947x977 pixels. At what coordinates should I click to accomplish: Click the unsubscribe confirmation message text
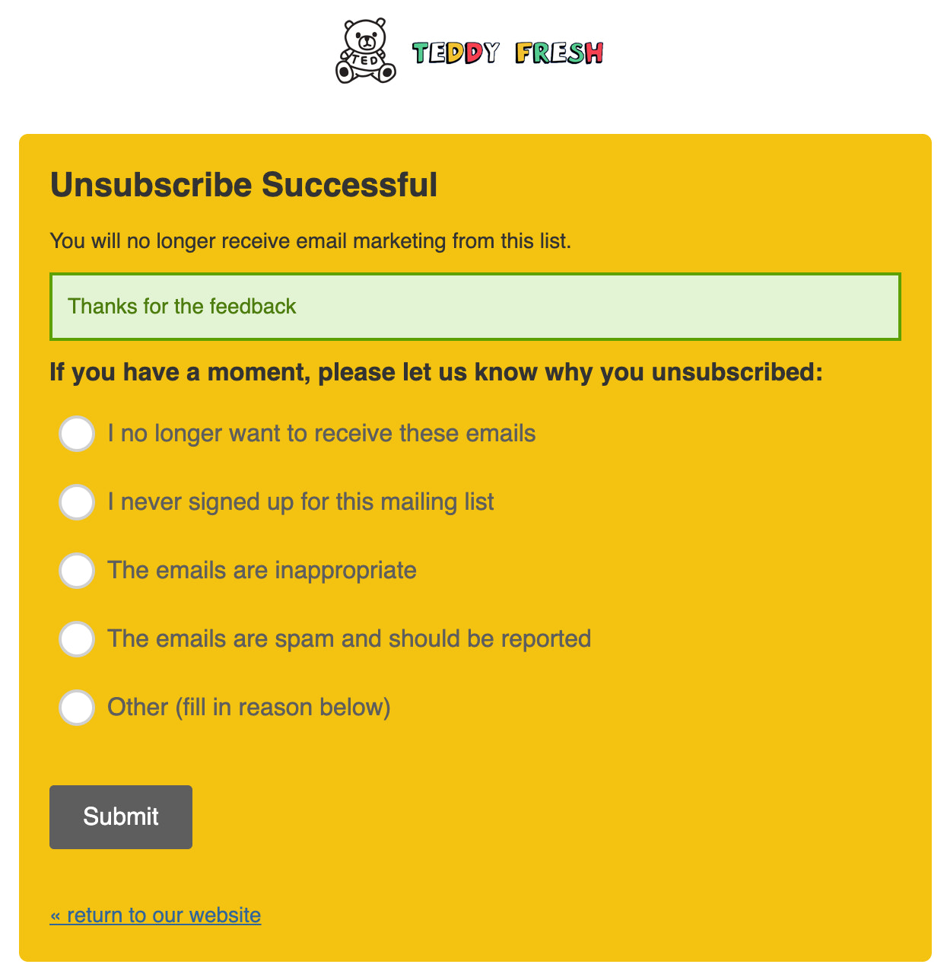tap(312, 240)
